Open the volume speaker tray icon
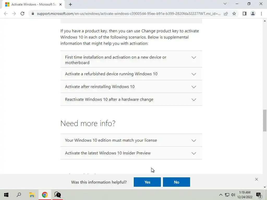The width and height of the screenshot is (267, 200). (233, 195)
